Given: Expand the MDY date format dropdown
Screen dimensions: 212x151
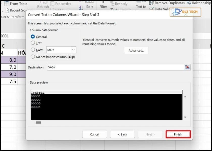Looking at the screenshot, I should [x=73, y=50].
